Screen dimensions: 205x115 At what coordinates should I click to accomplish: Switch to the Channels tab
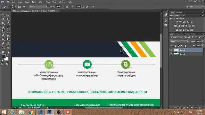coord(179,34)
